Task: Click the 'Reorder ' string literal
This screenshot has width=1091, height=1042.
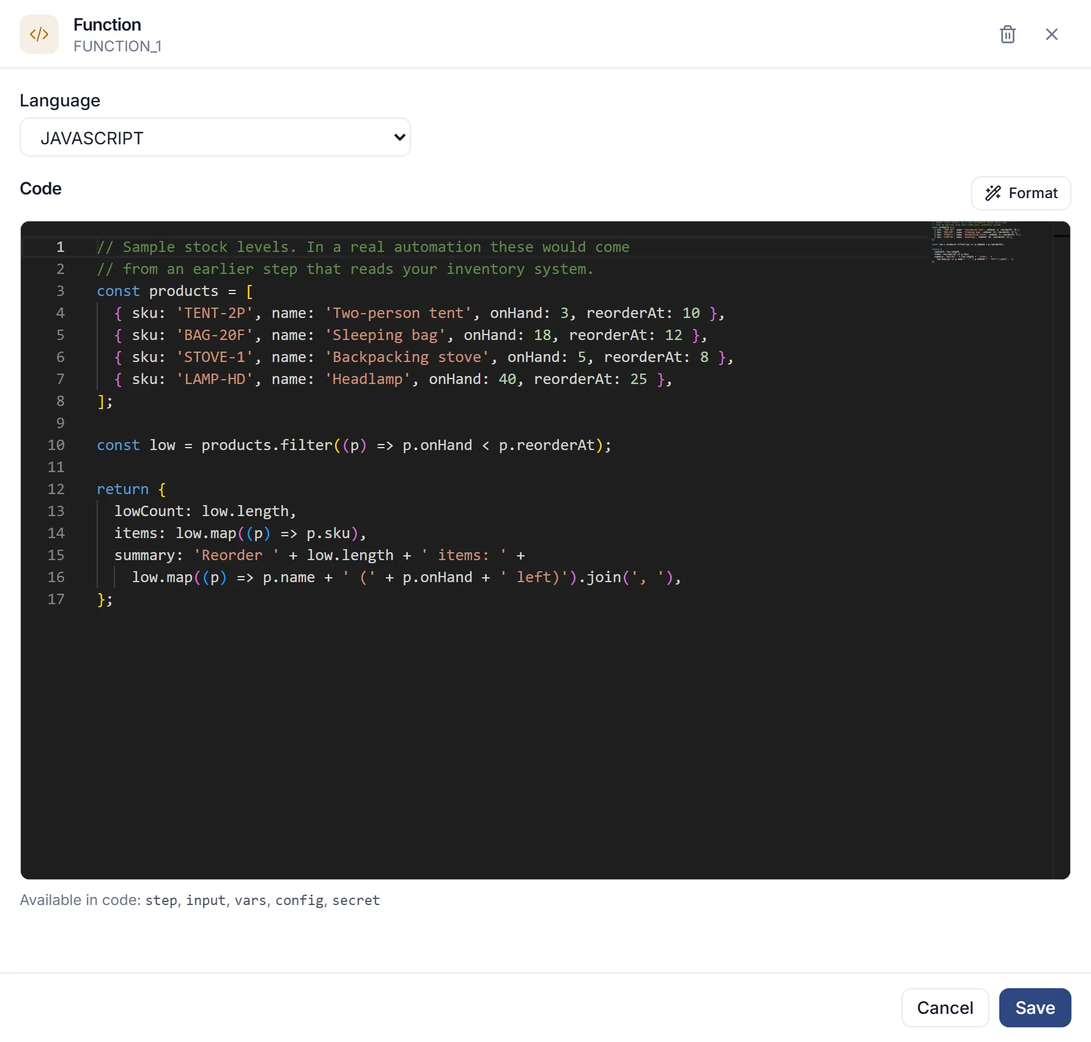Action: (x=237, y=555)
